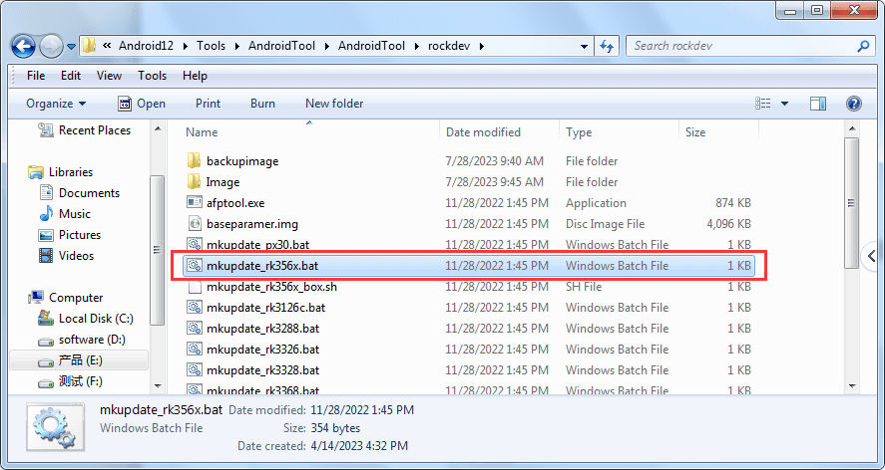Toggle the preview pane icon
885x470 pixels.
[818, 104]
